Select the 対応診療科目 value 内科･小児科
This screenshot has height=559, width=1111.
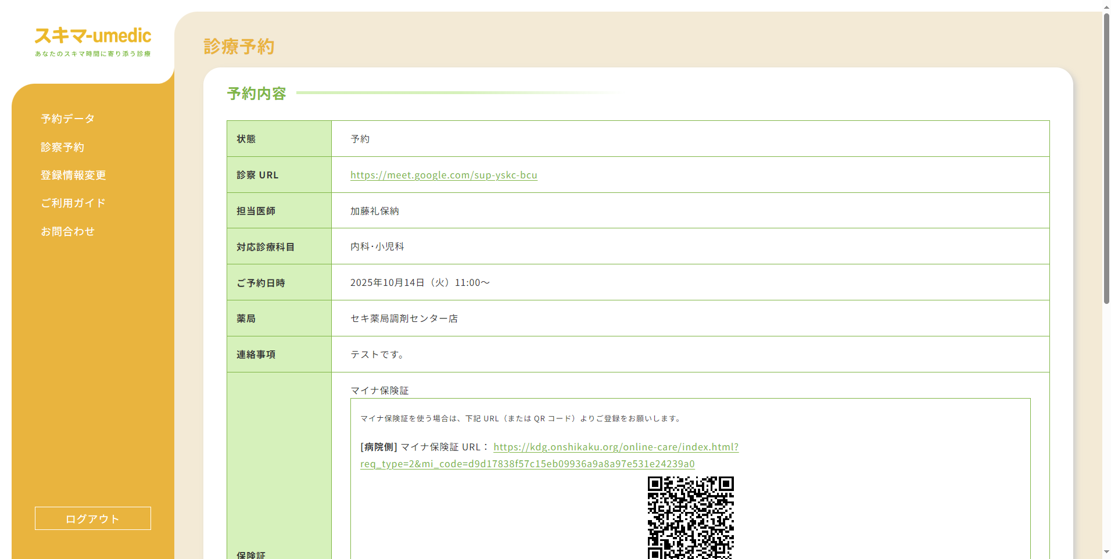coord(377,246)
